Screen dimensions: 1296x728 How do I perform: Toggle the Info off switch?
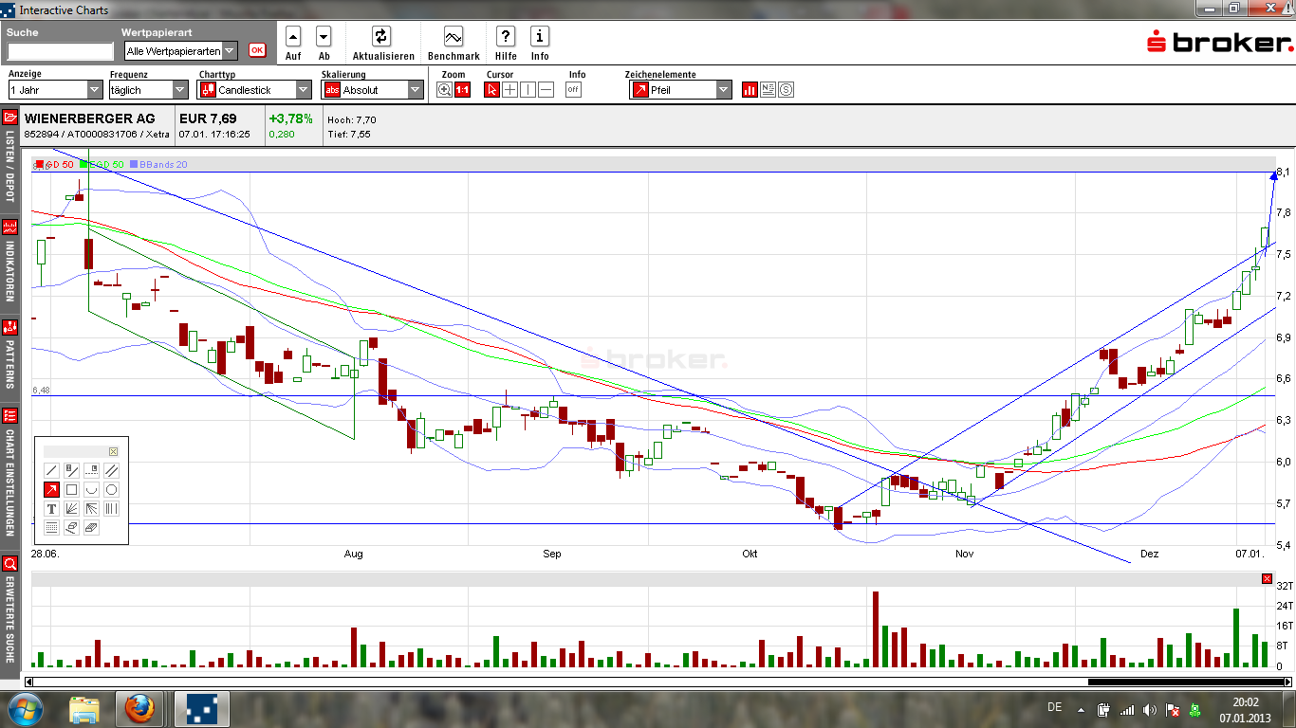click(573, 90)
